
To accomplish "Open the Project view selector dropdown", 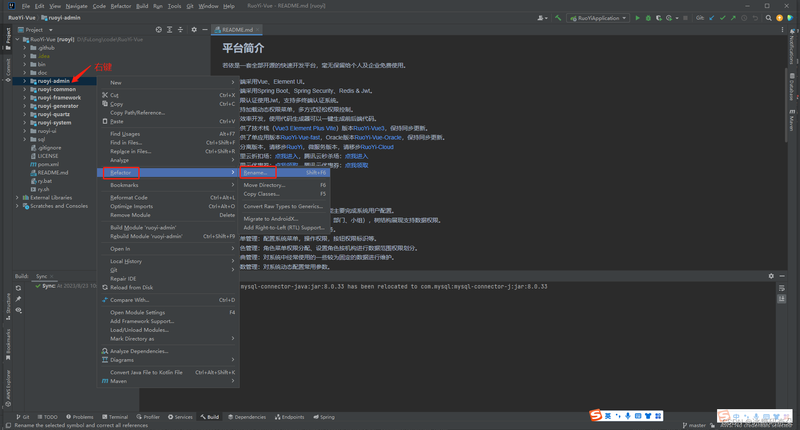I will 35,30.
